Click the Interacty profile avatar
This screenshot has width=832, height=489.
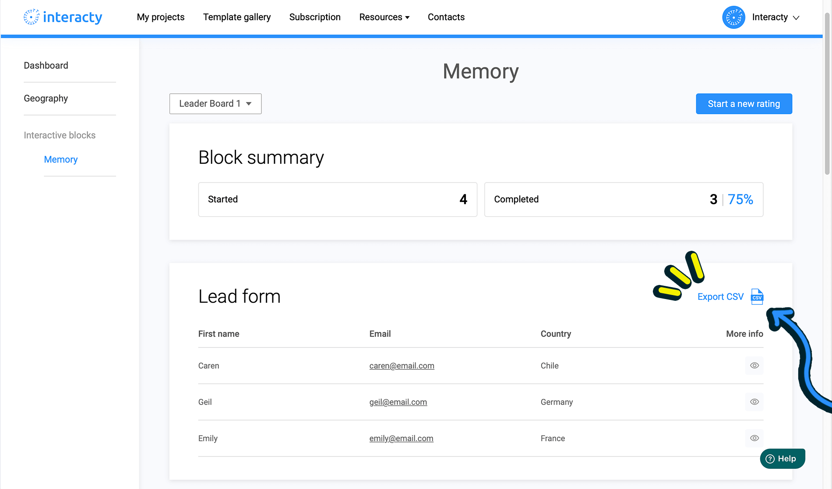(733, 18)
